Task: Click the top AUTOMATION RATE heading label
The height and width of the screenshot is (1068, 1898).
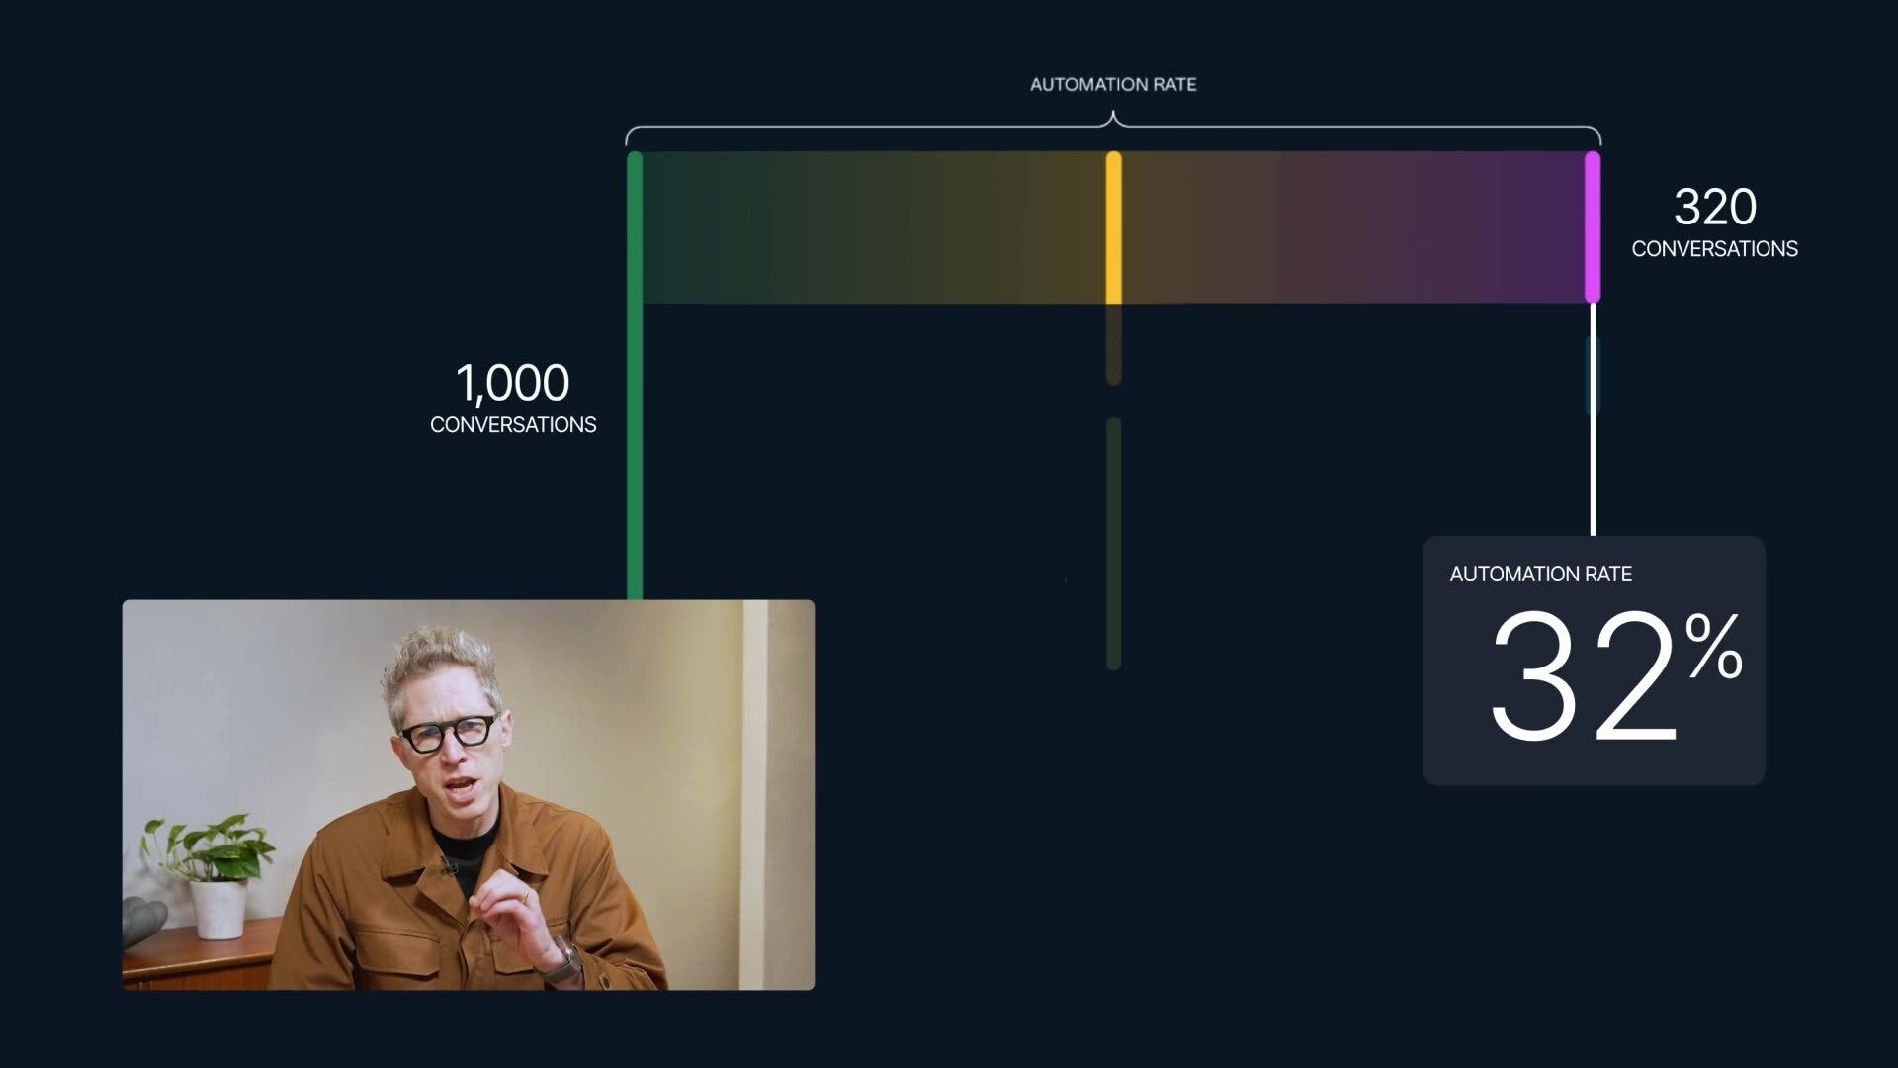Action: [x=1113, y=85]
